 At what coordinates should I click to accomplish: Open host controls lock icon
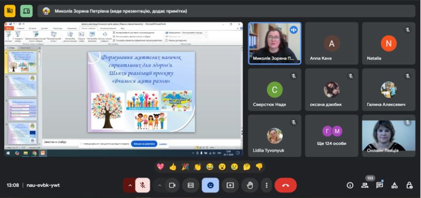pos(409,185)
